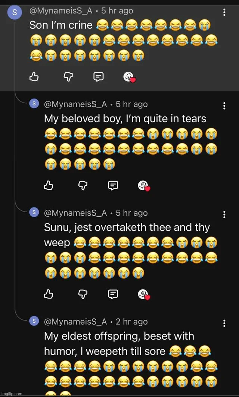Screen dimensions: 239x397
Task: Reply to the "Son I'm crine" comment
Action: click(98, 77)
